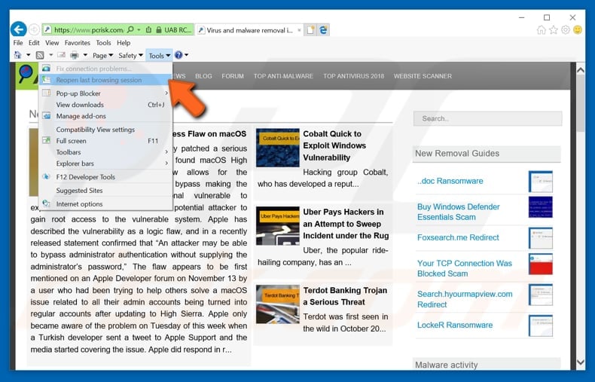
Task: Open dropdown arrow next to command bar Home icon
Action: pyautogui.click(x=28, y=56)
